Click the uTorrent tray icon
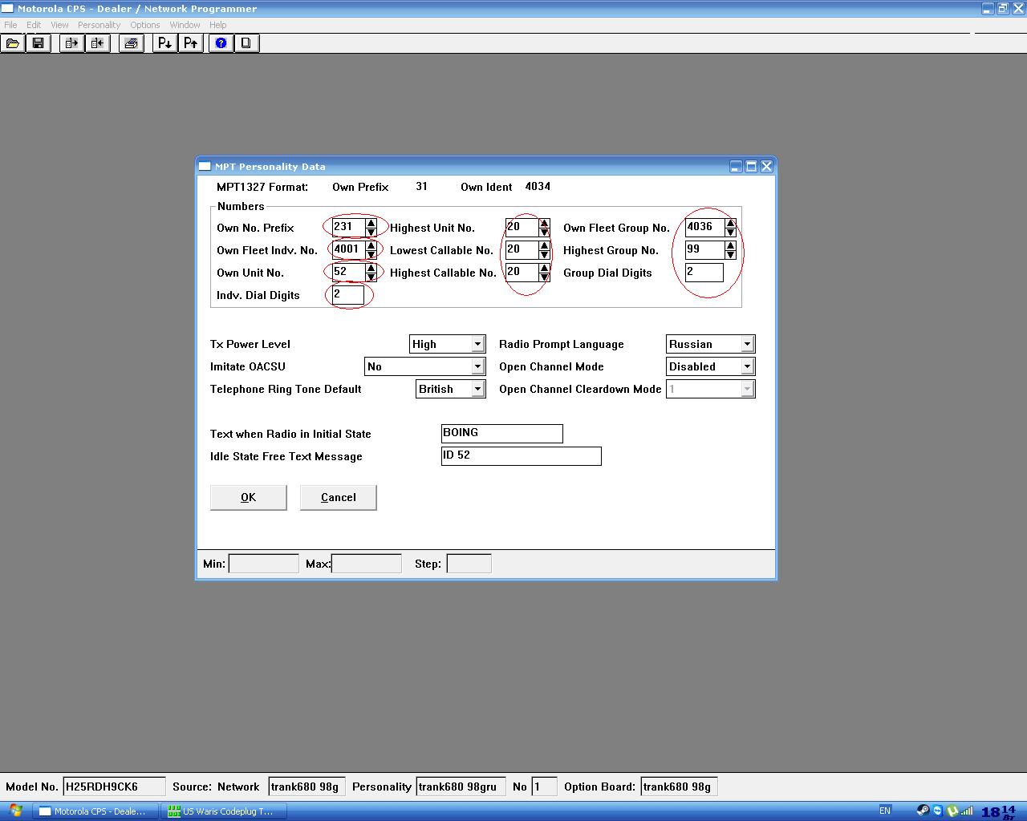 coord(952,811)
